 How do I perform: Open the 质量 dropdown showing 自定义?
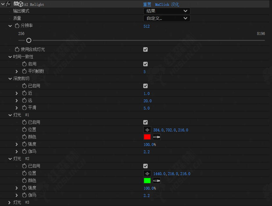click(167, 18)
